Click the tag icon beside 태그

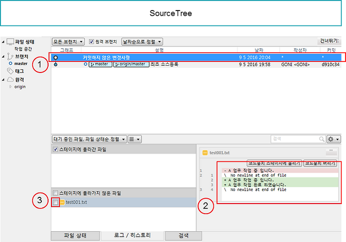click(x=10, y=71)
